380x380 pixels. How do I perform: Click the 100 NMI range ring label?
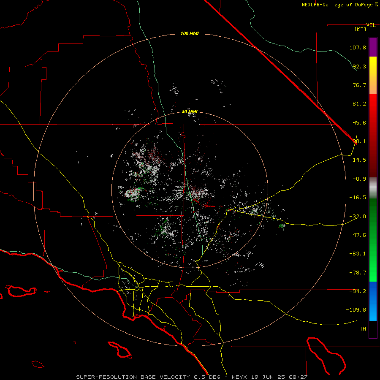tap(190, 33)
